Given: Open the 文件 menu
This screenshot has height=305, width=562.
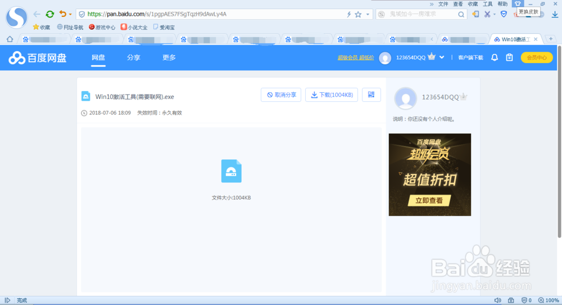Looking at the screenshot, I should [x=443, y=4].
